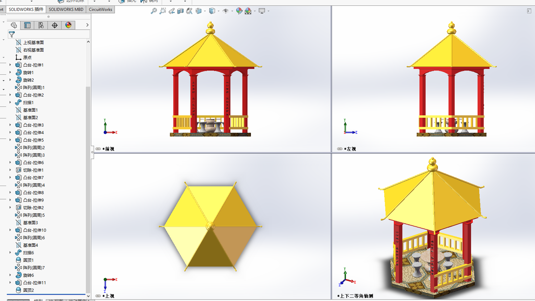Viewport: 535px width, 301px height.
Task: Click link views icon beside *左视 label
Action: (340, 149)
